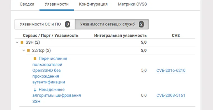Select Уязвимости сетевых служб toggle
Viewport: 213px width, 110px height.
click(112, 24)
